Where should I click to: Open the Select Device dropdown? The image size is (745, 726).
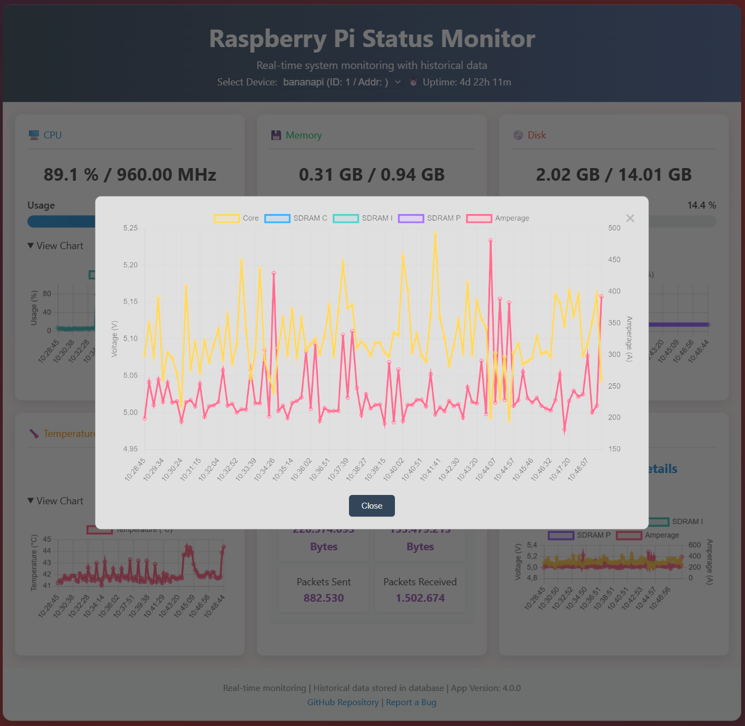[397, 82]
